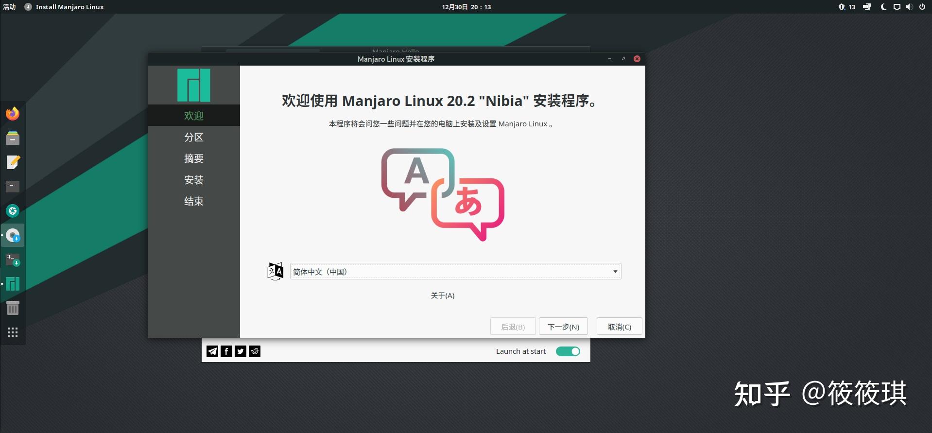Click the 下一步(N) button
The height and width of the screenshot is (433, 932).
click(x=563, y=327)
